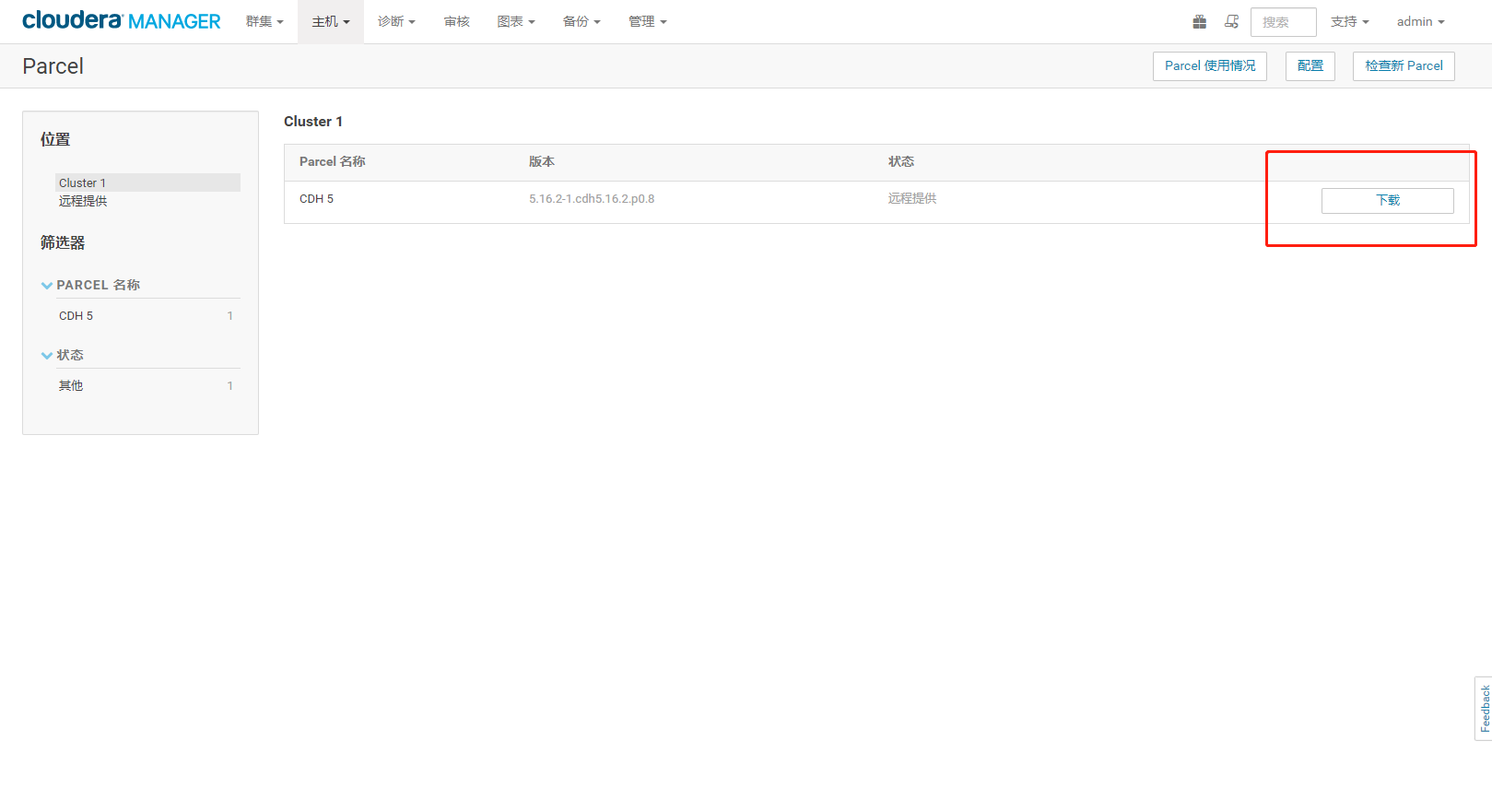Click the version 5.16.2-1.cdh5.16.2.p0.8 text

592,198
